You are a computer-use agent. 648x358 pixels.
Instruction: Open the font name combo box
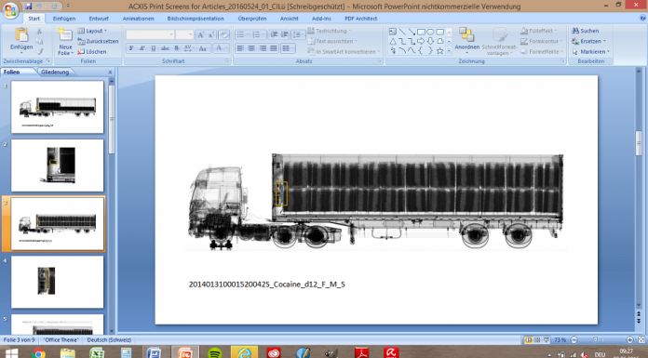tap(150, 34)
